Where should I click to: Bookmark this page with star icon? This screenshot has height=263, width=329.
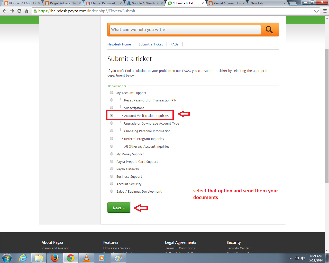(x=316, y=11)
